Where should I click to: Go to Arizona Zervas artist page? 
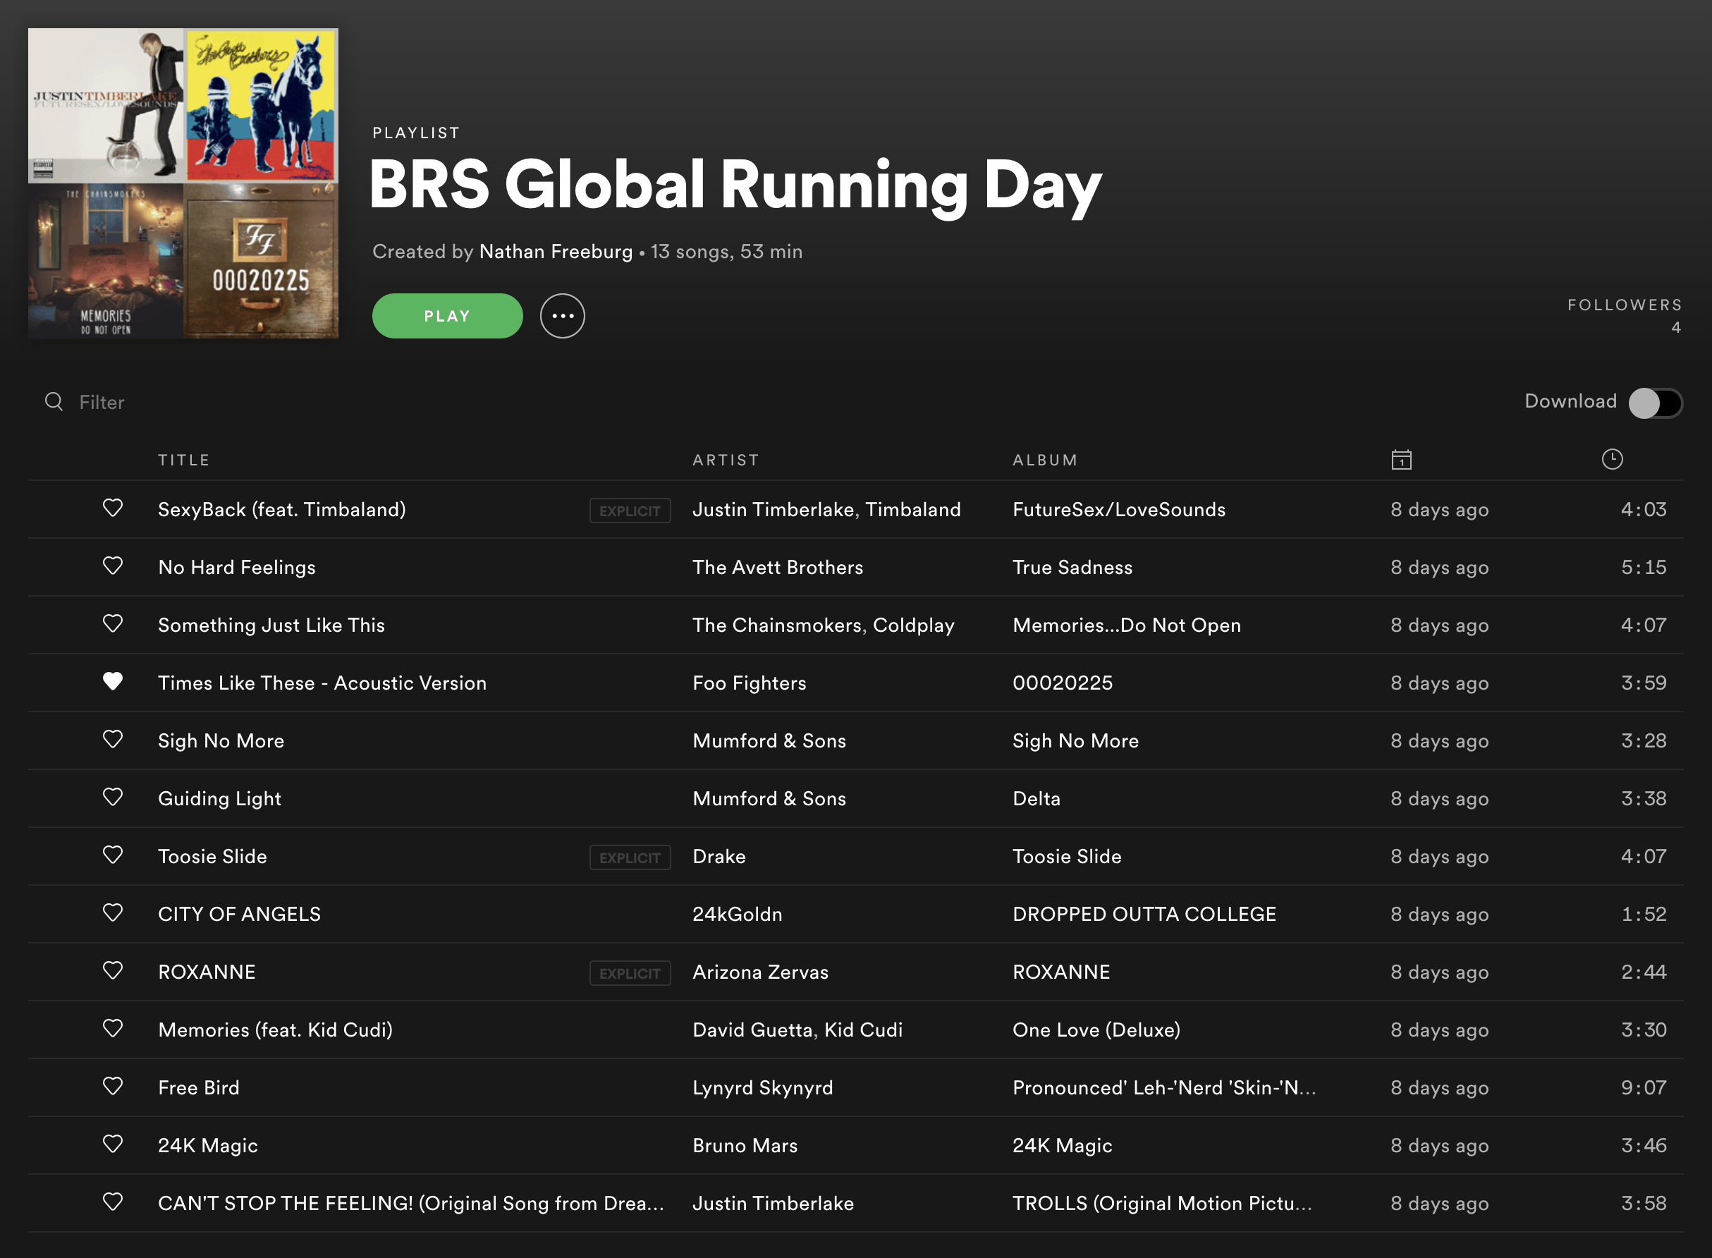(761, 972)
